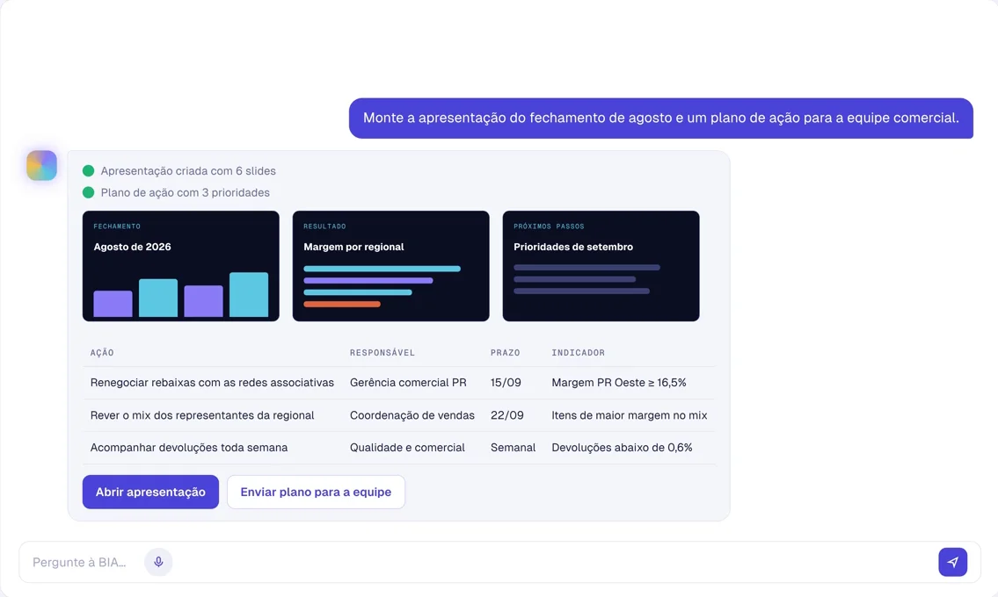
Task: Select the '15/09' deadline cell
Action: [506, 383]
